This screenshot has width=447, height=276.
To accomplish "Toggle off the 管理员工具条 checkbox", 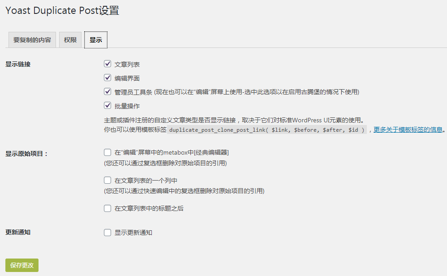I will 107,91.
